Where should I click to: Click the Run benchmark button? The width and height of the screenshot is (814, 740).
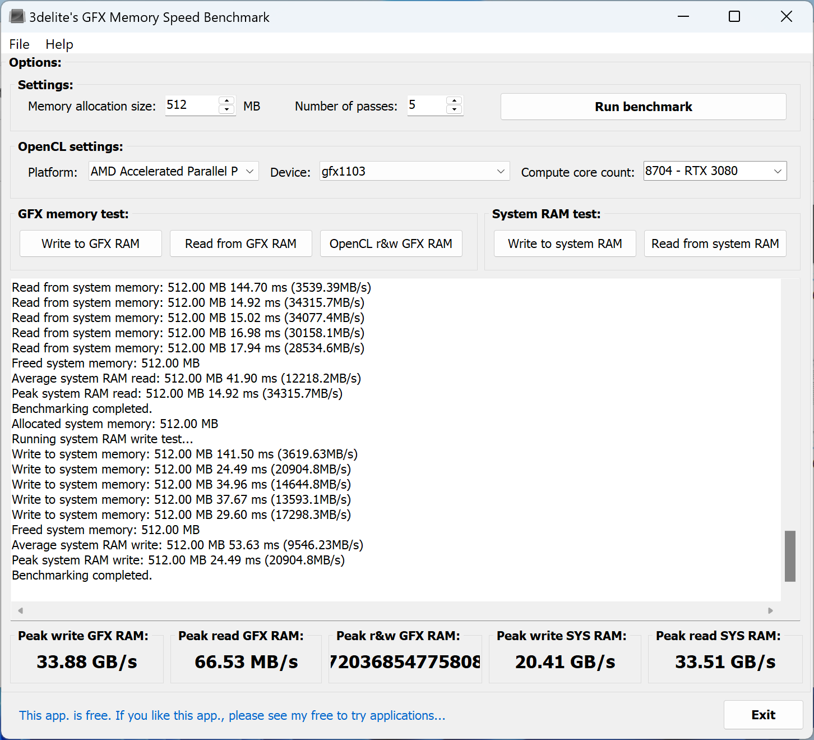pyautogui.click(x=644, y=107)
